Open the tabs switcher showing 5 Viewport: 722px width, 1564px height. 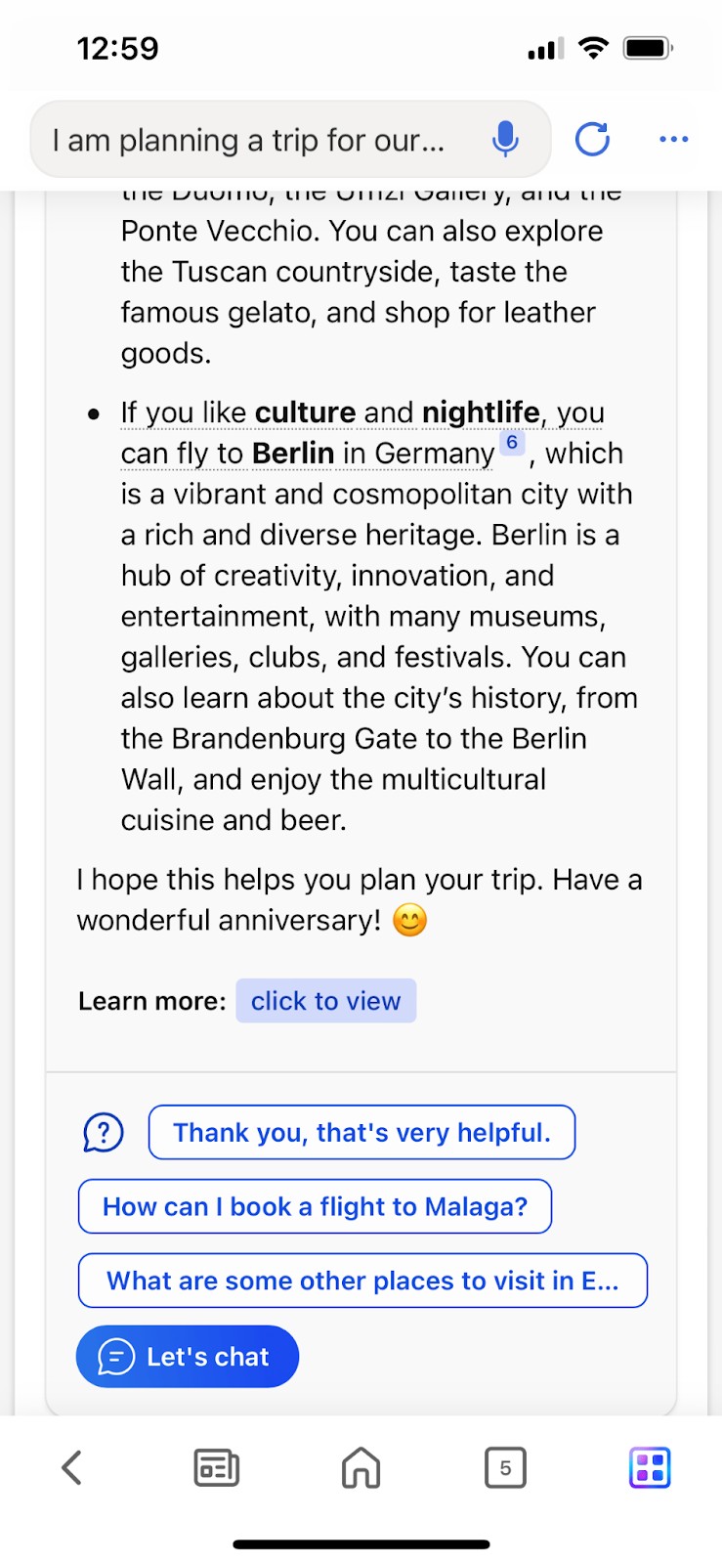pos(505,1467)
